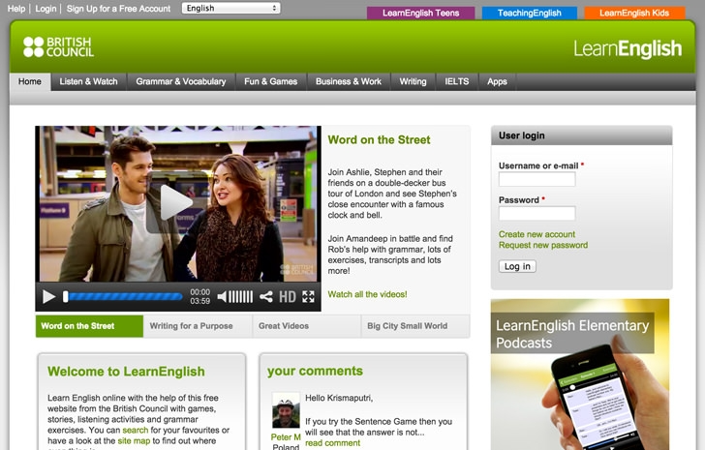
Task: Select the Big City Small World tab
Action: tap(415, 326)
